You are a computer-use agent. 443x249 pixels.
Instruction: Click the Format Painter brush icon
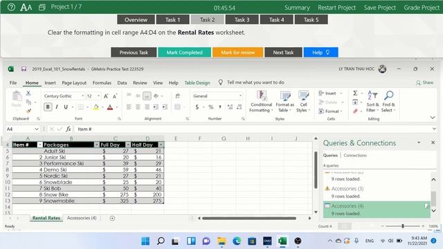28,111
